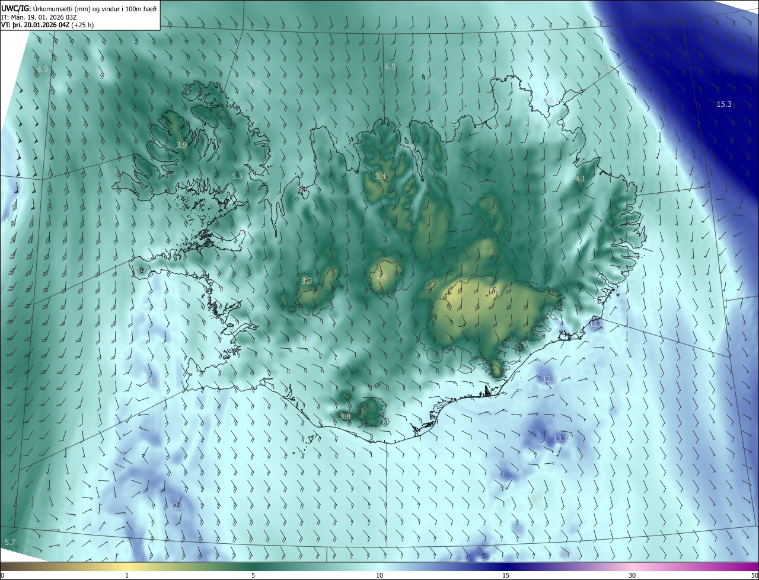Image resolution: width=759 pixels, height=580 pixels.
Task: Click the 3.8 value near the south coast
Action: point(345,416)
